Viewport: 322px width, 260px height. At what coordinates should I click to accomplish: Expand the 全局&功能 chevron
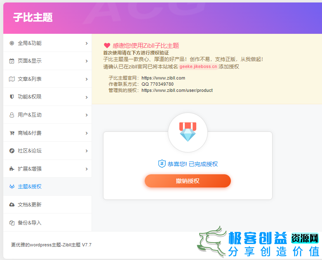click(x=87, y=43)
